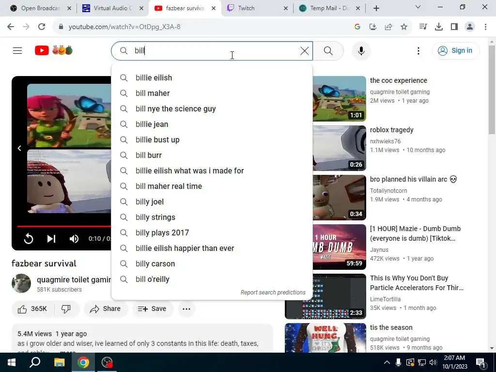The height and width of the screenshot is (372, 496).
Task: Choose suggestion 'bill nye the science guy'
Action: coord(212,109)
